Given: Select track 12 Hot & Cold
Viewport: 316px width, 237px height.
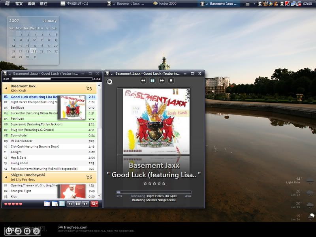Looking at the screenshot, I should [49, 158].
